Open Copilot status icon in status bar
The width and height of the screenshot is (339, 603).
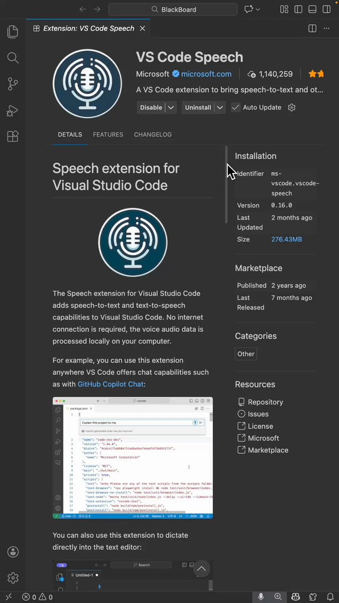coord(296,597)
